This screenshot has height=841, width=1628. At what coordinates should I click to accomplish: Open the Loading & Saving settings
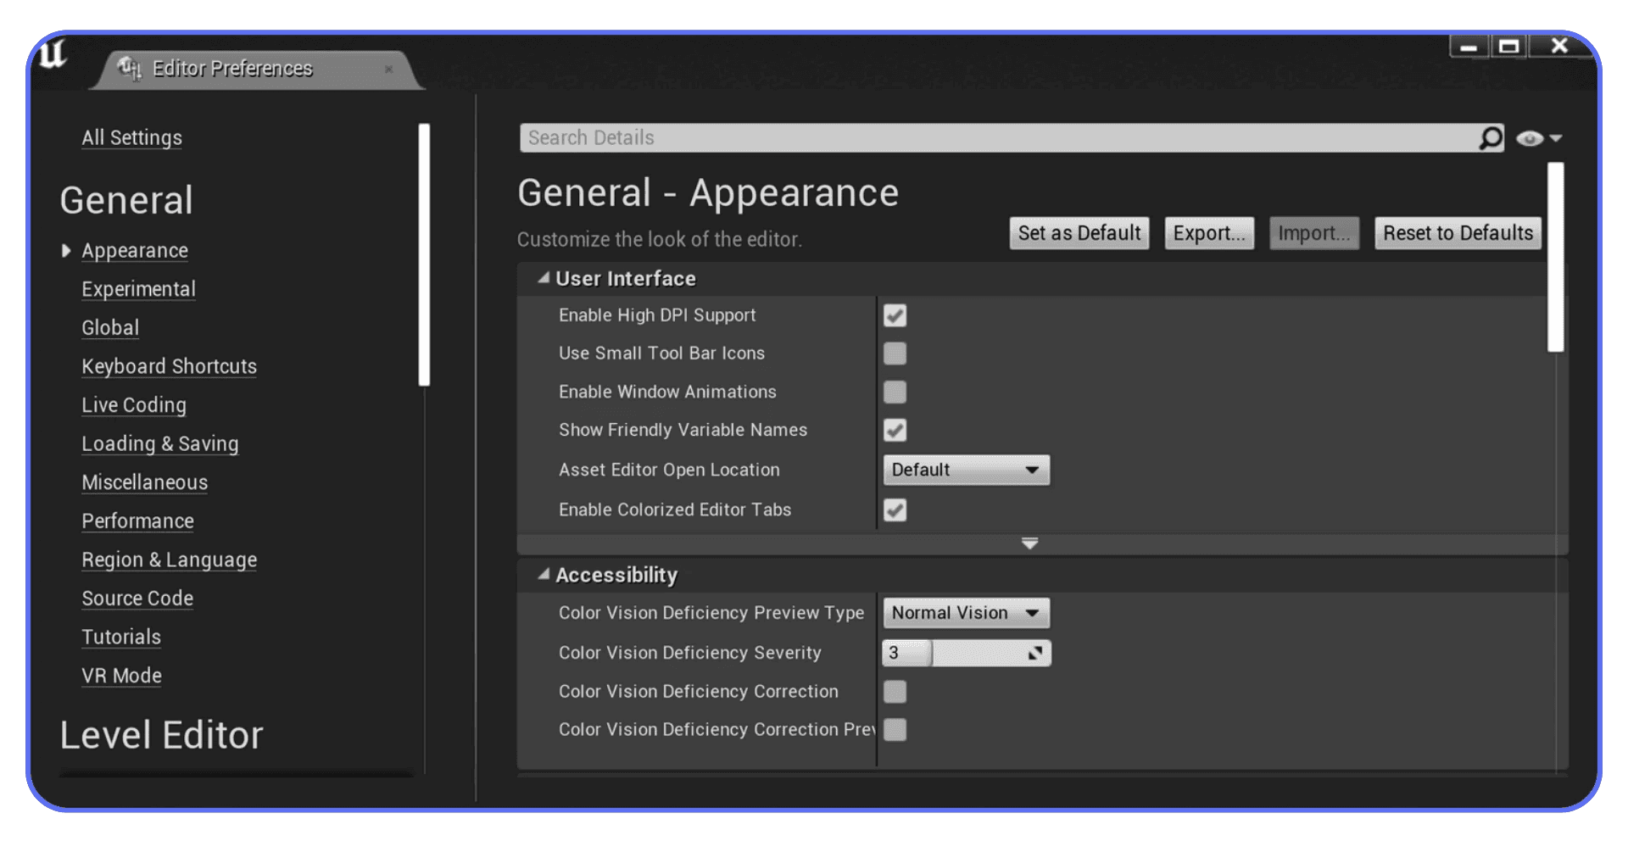(159, 443)
